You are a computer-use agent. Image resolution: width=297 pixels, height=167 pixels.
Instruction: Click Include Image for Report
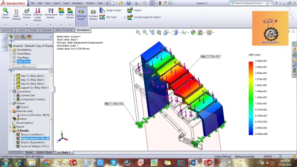pos(144,17)
